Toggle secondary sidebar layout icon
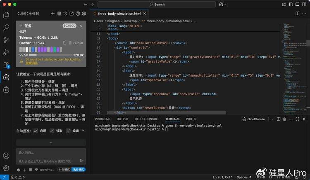Viewport: 310px width, 180px height. 304,5
